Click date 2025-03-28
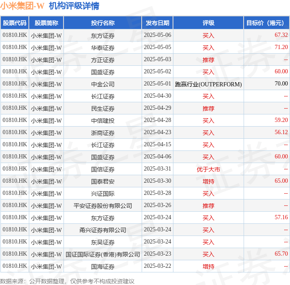The width and height of the screenshot is (290, 285). [x=158, y=193]
